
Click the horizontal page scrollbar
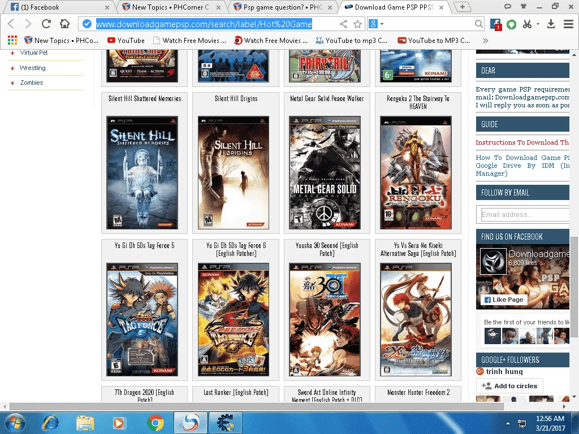click(257, 406)
